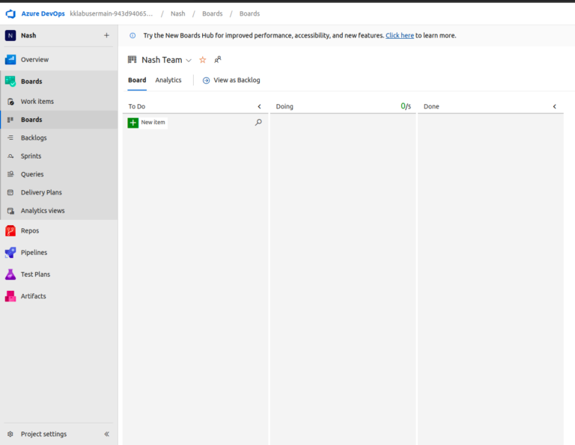Screen dimensions: 575x445
Task: Click the Boards sub-item icon
Action: pos(10,120)
